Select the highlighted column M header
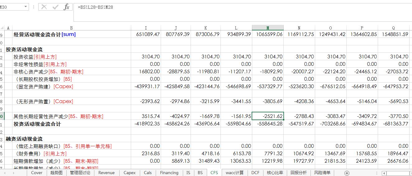Screen dimensions: 412x176 click(268, 28)
